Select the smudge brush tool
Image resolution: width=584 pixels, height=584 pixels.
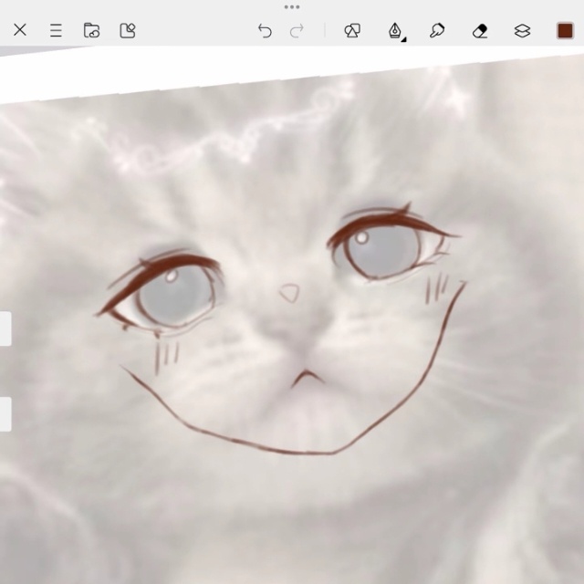click(437, 30)
